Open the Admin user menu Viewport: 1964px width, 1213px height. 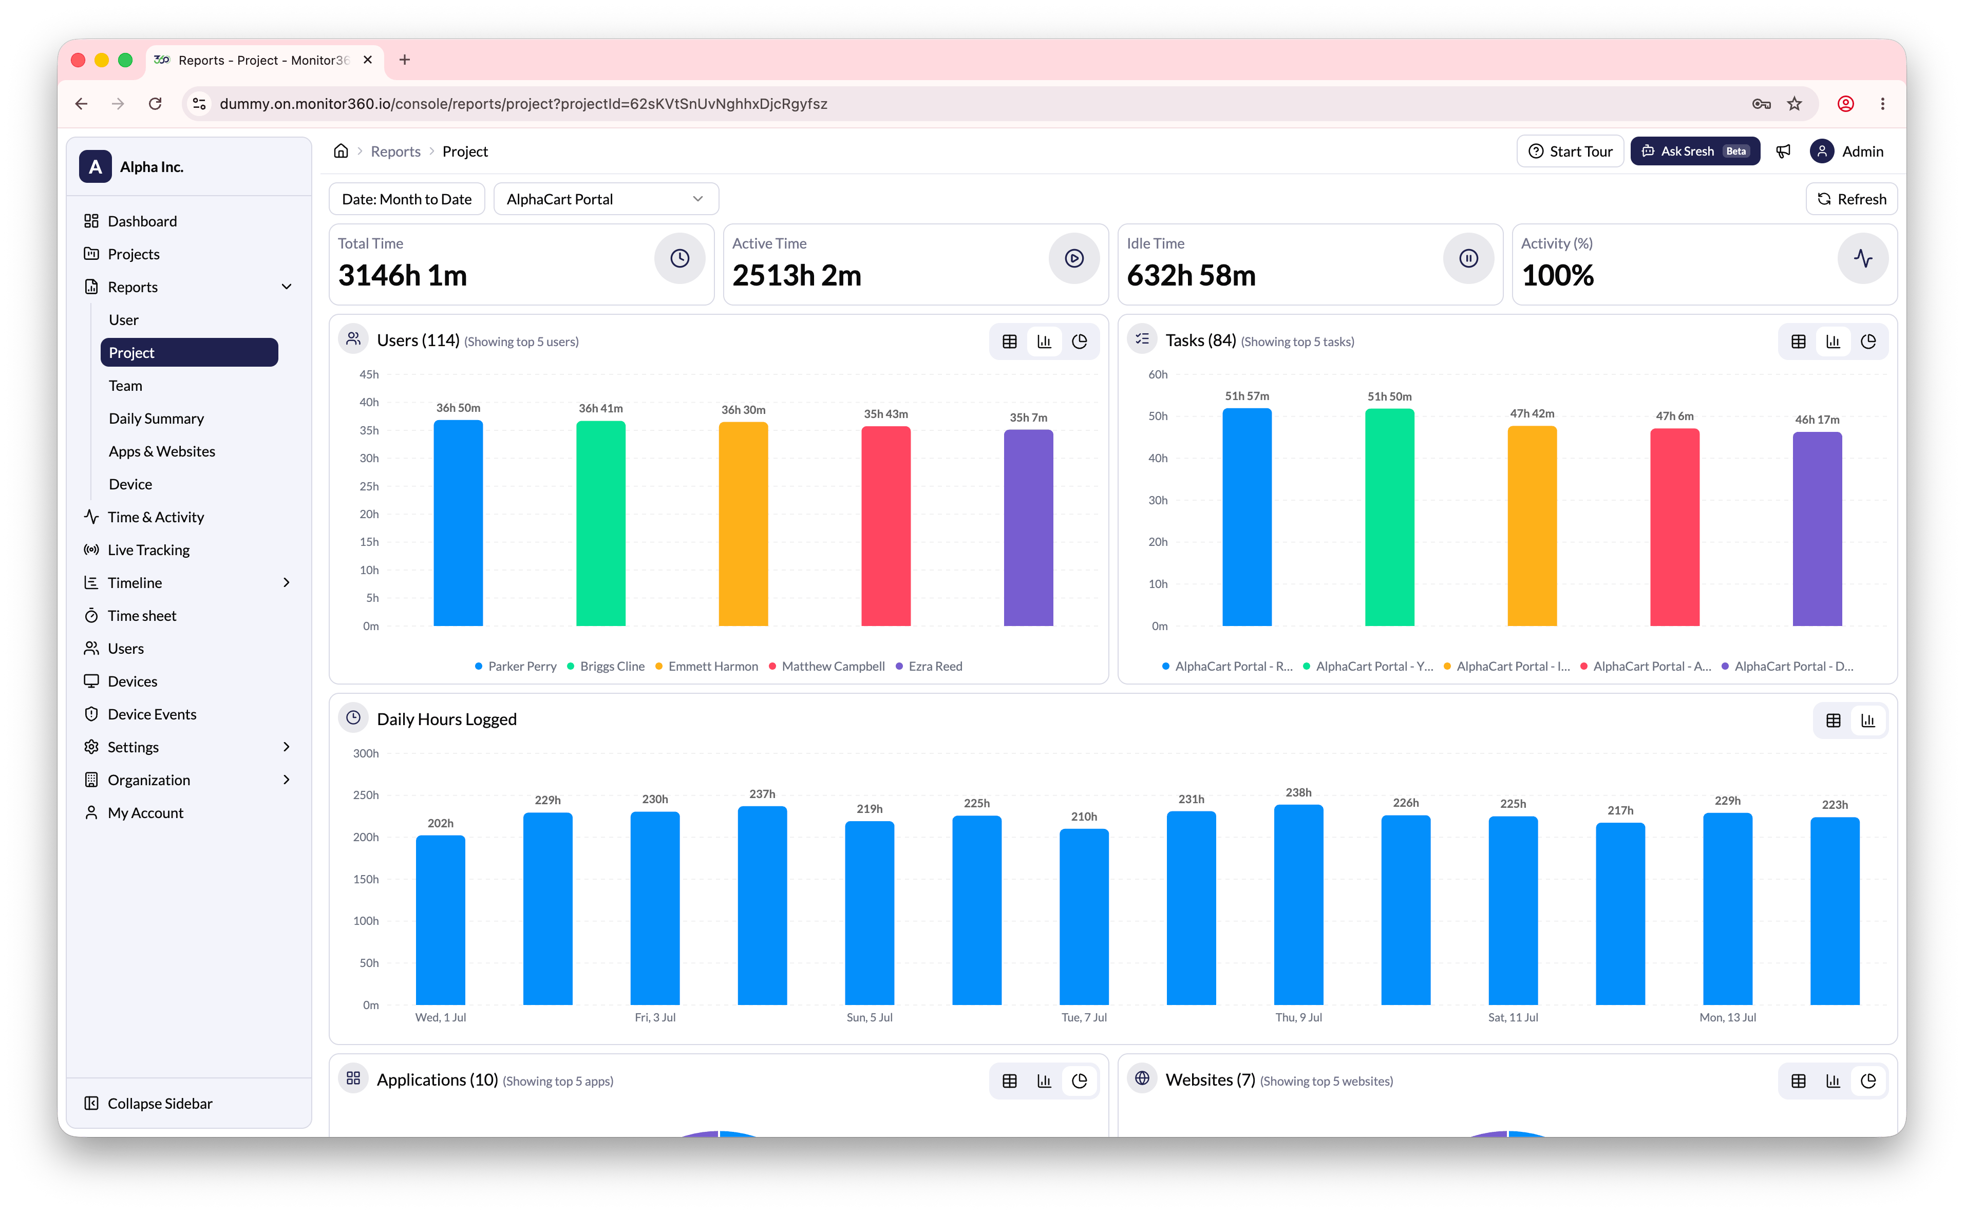1847,151
